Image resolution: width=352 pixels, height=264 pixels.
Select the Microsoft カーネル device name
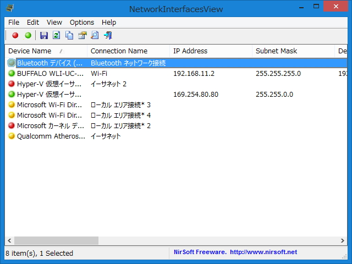(51, 126)
